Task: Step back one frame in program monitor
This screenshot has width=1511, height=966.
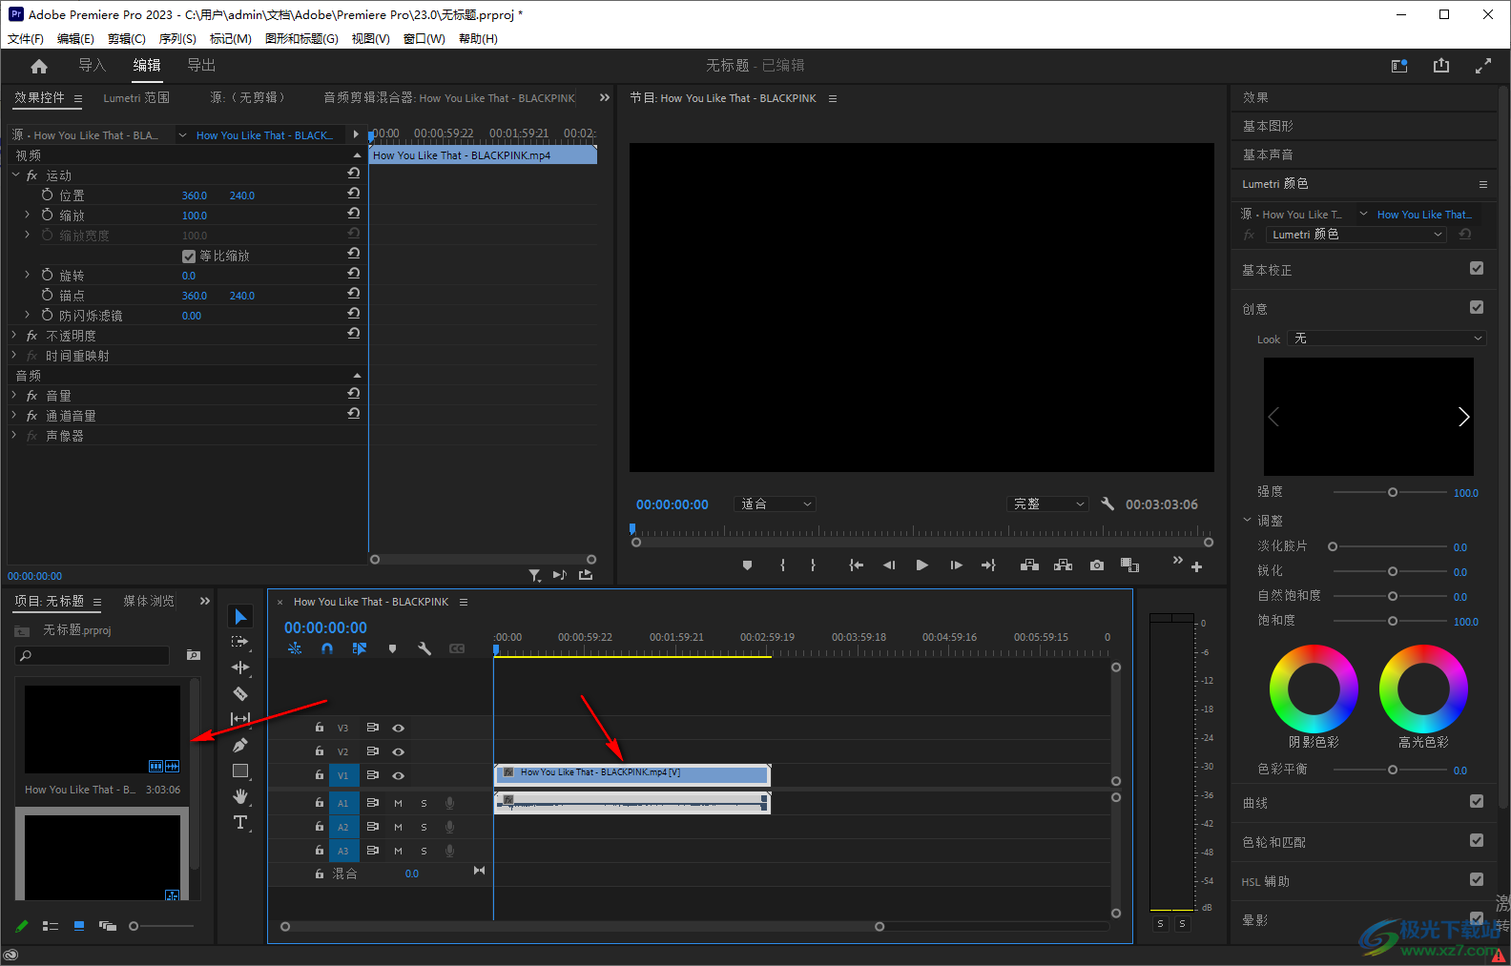Action: pyautogui.click(x=889, y=565)
